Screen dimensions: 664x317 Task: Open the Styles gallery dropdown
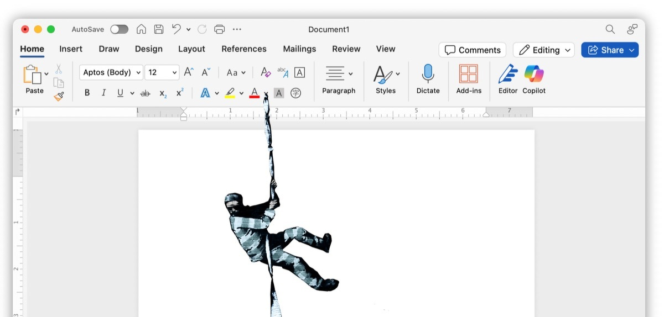pos(386,79)
